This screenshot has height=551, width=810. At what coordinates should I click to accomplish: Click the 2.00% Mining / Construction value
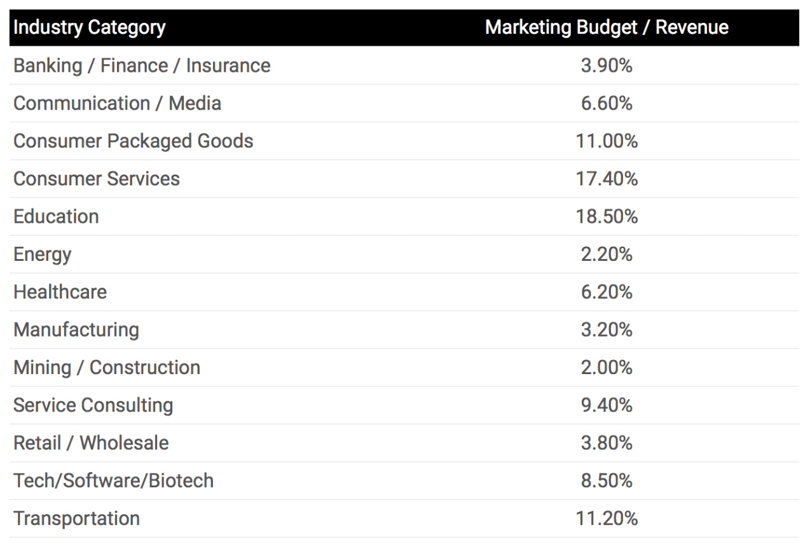607,367
